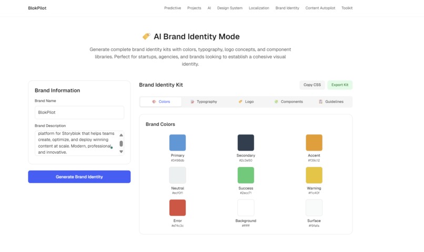Select the Error red color swatch
Image resolution: width=424 pixels, height=252 pixels.
coord(177,208)
